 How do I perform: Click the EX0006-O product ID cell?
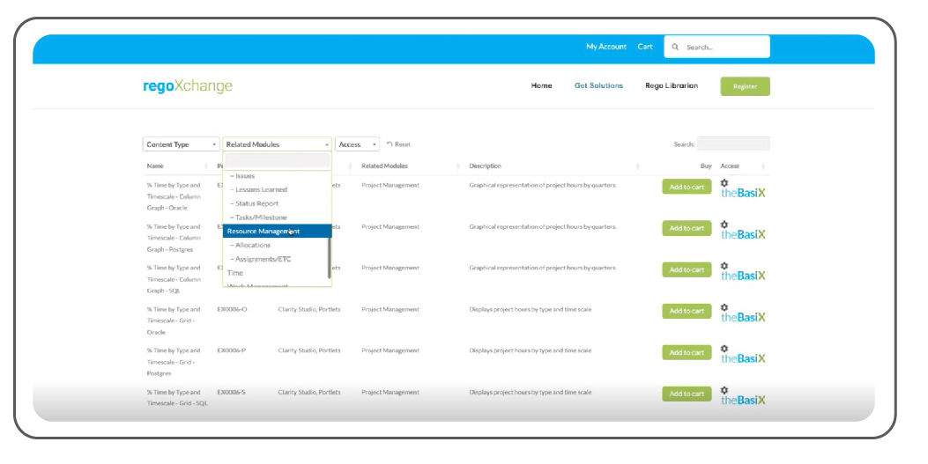tap(232, 309)
